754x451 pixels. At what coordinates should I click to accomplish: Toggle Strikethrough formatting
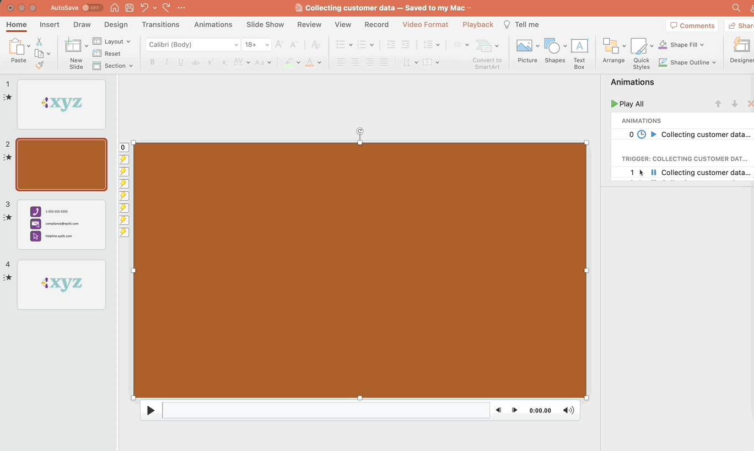pyautogui.click(x=195, y=62)
